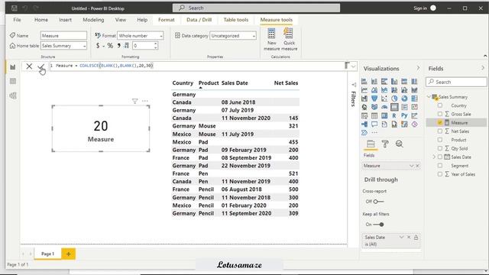Uncheck the Measure field checkbox
Viewport: 489px width, 275px height.
point(440,122)
